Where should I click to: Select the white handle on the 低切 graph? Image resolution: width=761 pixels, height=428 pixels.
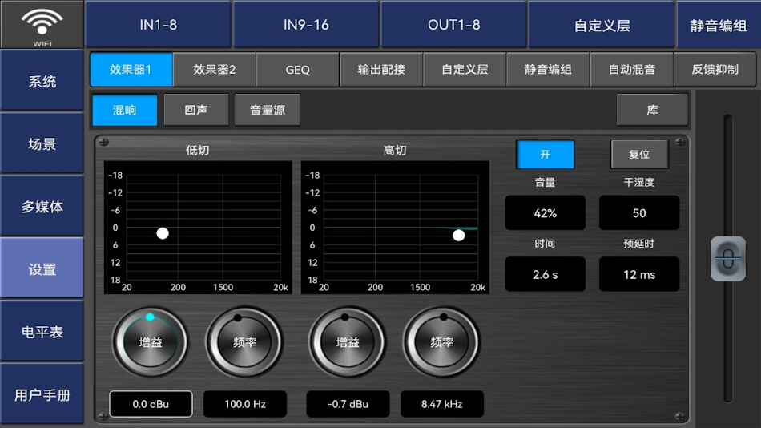tap(163, 234)
